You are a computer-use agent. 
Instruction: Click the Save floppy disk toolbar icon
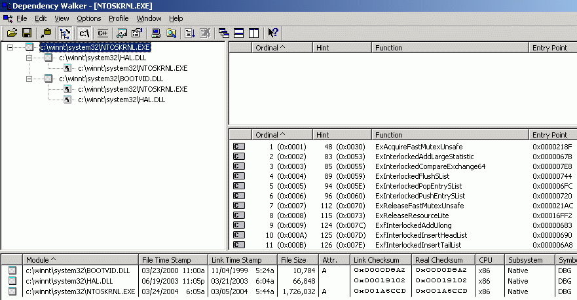(27, 33)
